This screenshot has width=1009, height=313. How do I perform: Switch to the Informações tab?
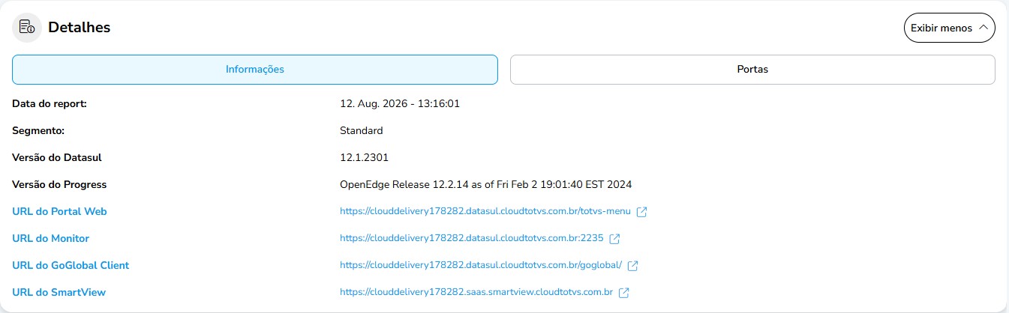(x=255, y=69)
